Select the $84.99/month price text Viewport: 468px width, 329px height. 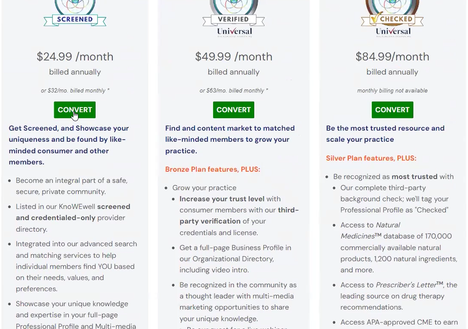coord(392,56)
